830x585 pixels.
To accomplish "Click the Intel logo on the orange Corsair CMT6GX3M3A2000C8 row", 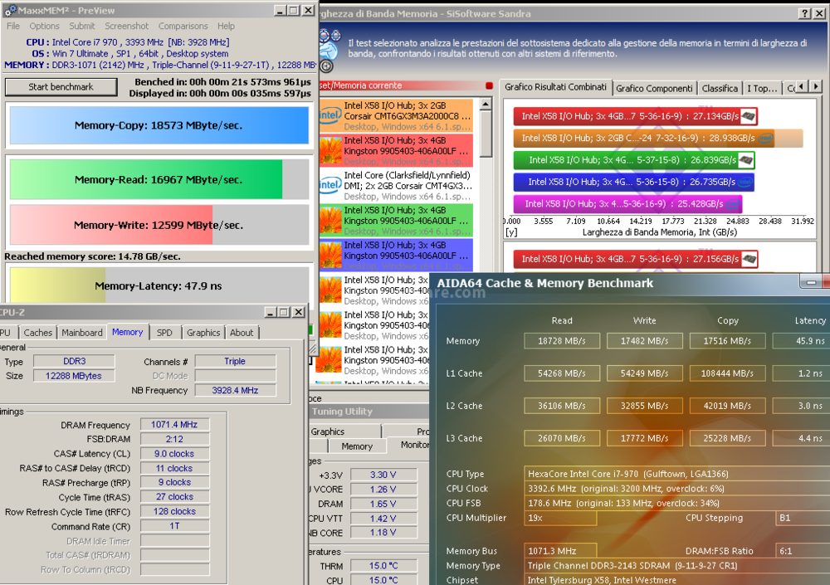I will [330, 115].
